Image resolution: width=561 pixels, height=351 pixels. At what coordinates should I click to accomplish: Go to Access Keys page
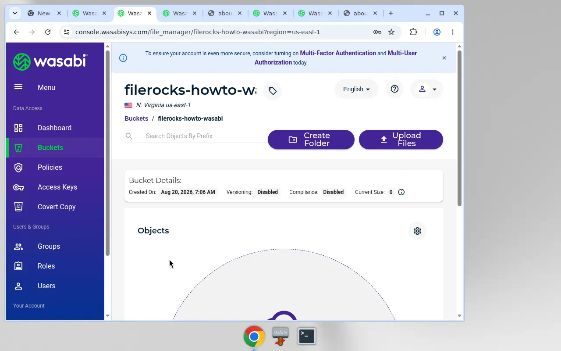point(55,187)
